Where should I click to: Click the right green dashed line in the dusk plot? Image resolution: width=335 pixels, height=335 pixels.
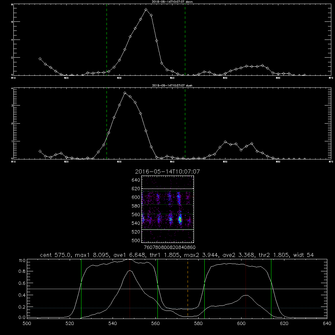pyautogui.click(x=185, y=124)
